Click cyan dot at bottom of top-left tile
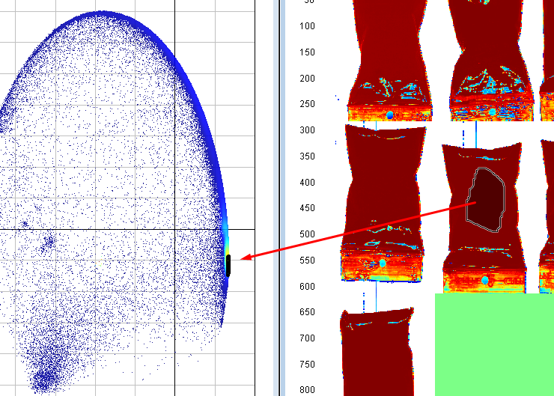This screenshot has width=554, height=396. [390, 115]
